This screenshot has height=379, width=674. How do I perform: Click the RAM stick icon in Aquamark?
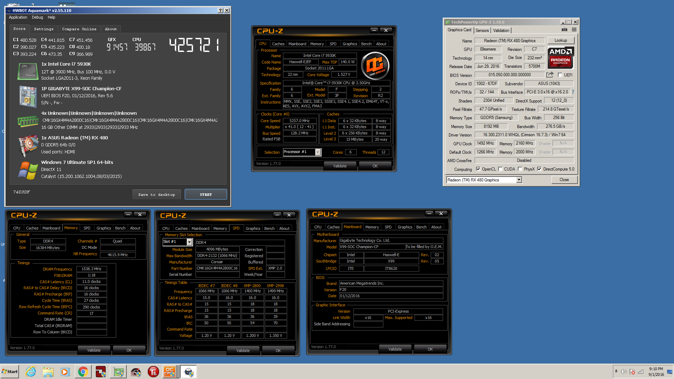click(x=28, y=121)
